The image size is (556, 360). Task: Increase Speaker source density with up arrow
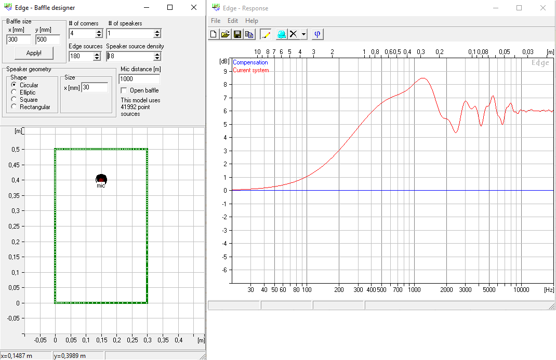[157, 54]
